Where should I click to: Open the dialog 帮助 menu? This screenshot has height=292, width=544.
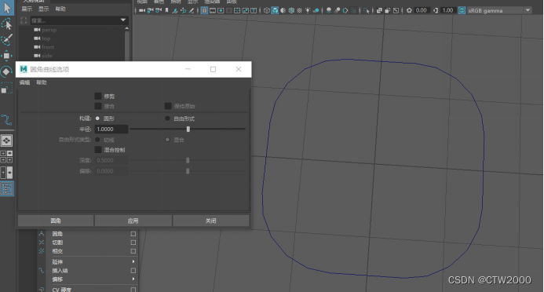tap(42, 82)
